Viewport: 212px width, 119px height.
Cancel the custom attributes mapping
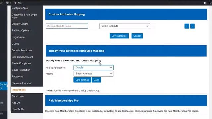(137, 36)
